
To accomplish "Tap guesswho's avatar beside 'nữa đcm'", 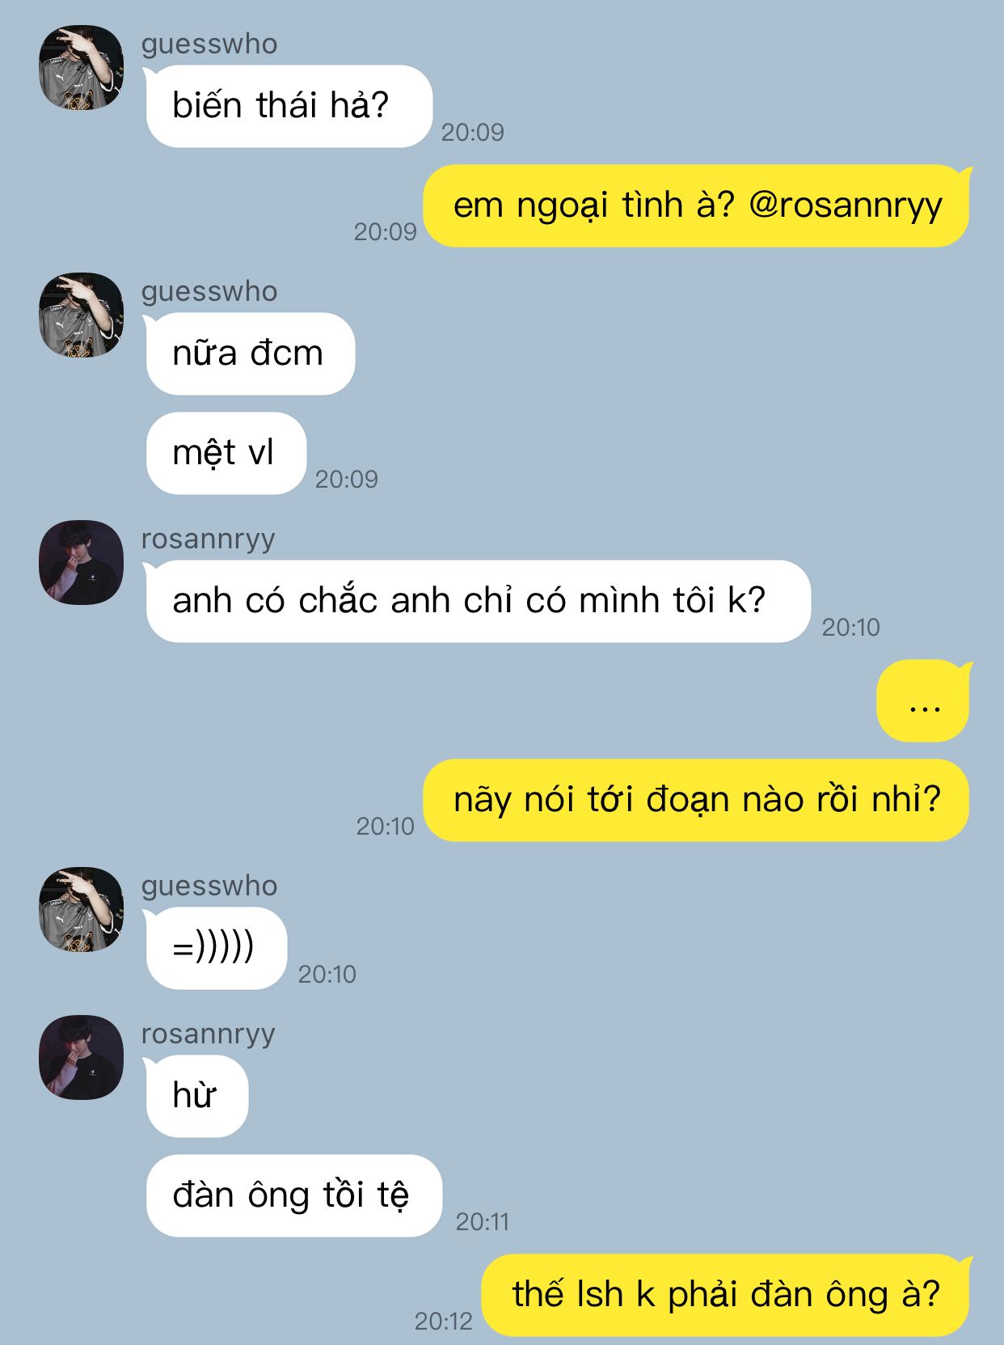I will point(81,315).
